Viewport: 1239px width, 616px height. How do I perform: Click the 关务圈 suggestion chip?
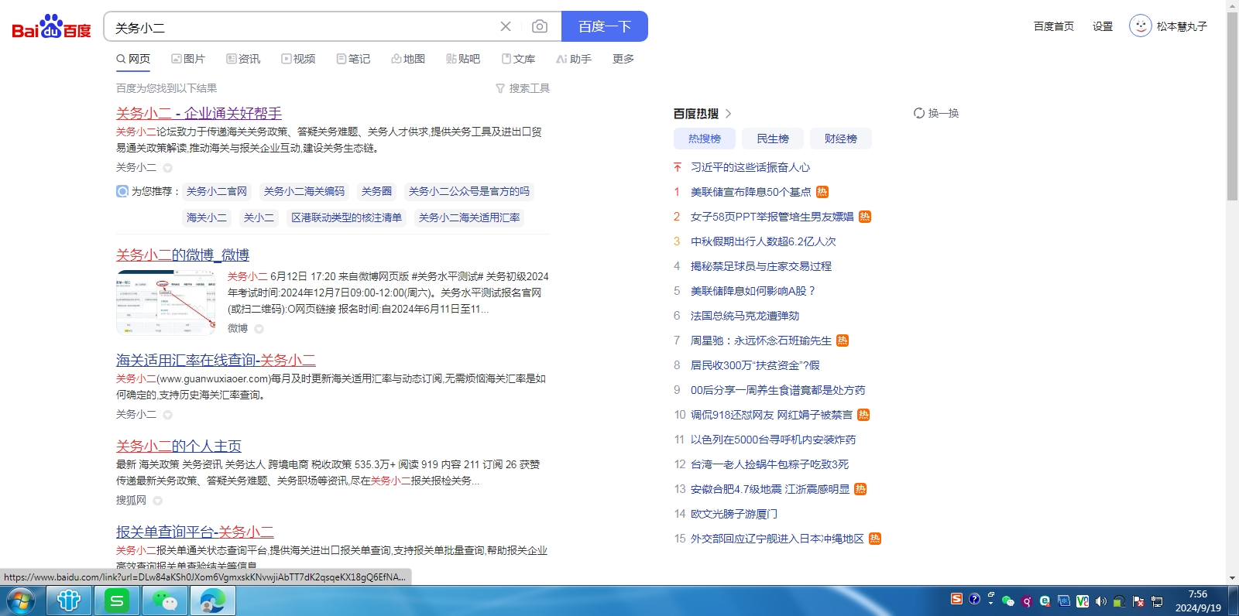coord(377,191)
